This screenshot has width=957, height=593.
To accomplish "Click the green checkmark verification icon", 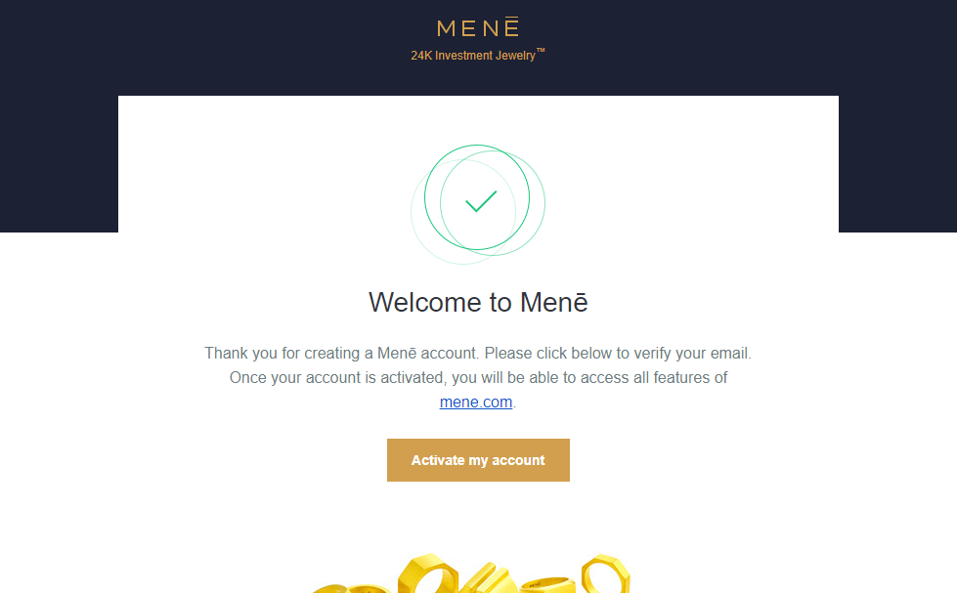I will (x=481, y=201).
